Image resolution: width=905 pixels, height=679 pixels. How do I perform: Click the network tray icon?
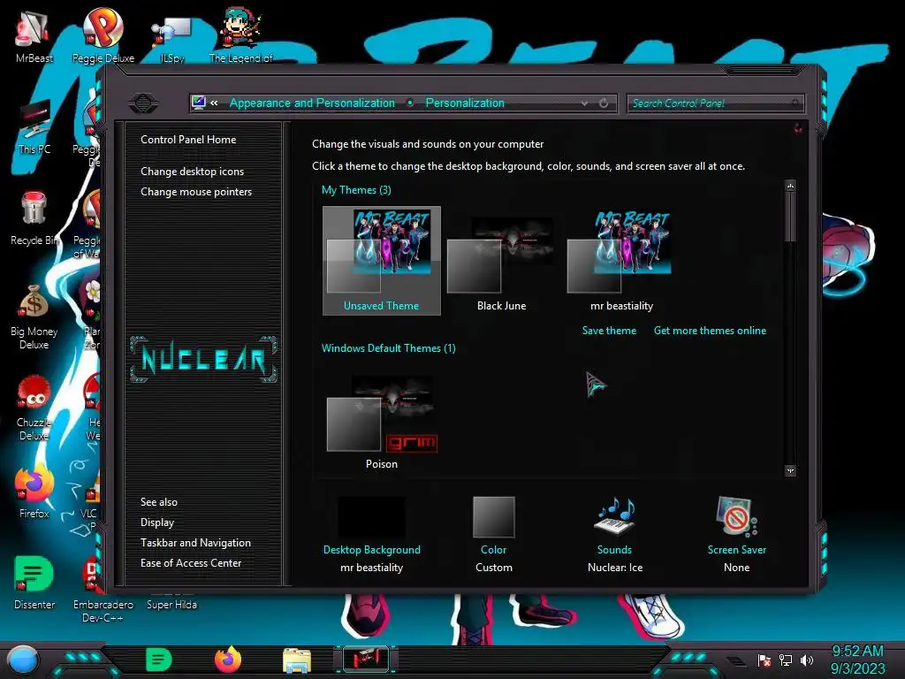tap(785, 660)
